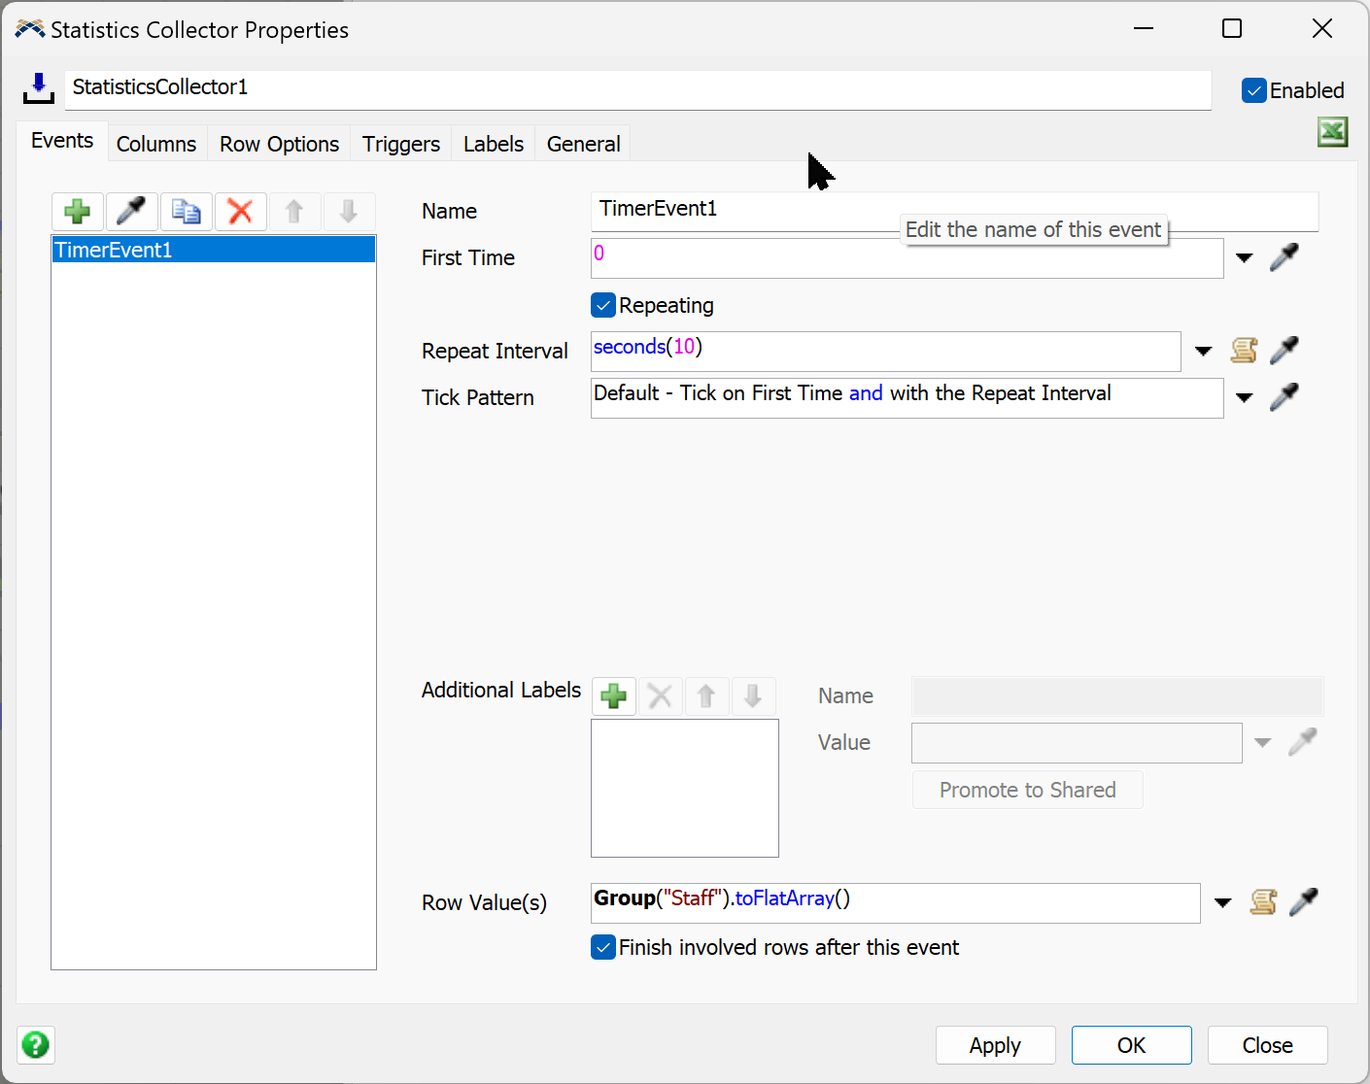Screen dimensions: 1370x1084
Task: Click the Excel export icon
Action: (1332, 132)
